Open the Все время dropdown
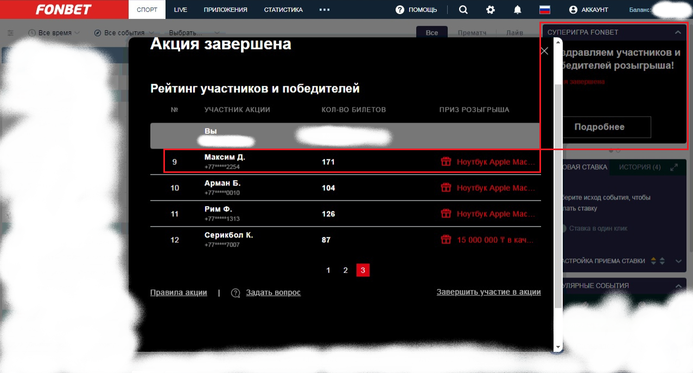 click(x=54, y=33)
